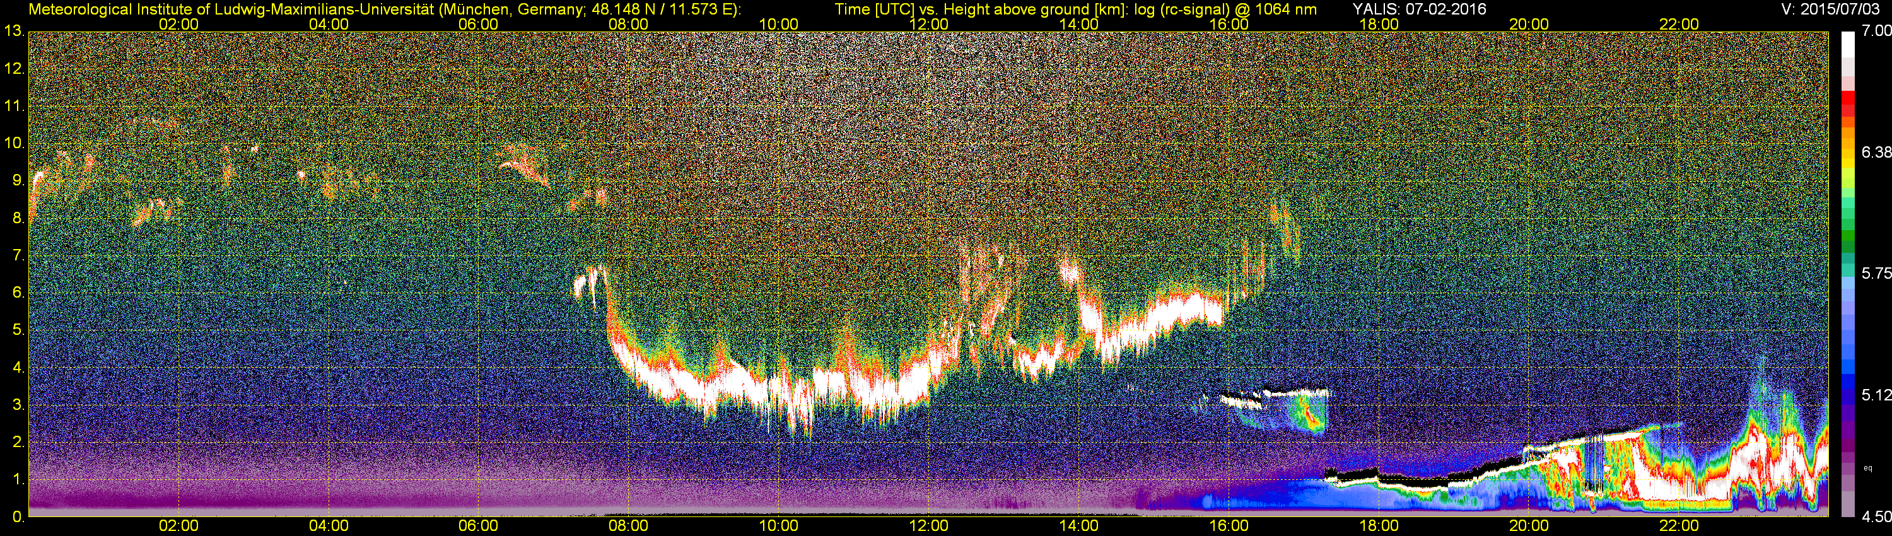Click the 2 km height axis label

point(18,443)
